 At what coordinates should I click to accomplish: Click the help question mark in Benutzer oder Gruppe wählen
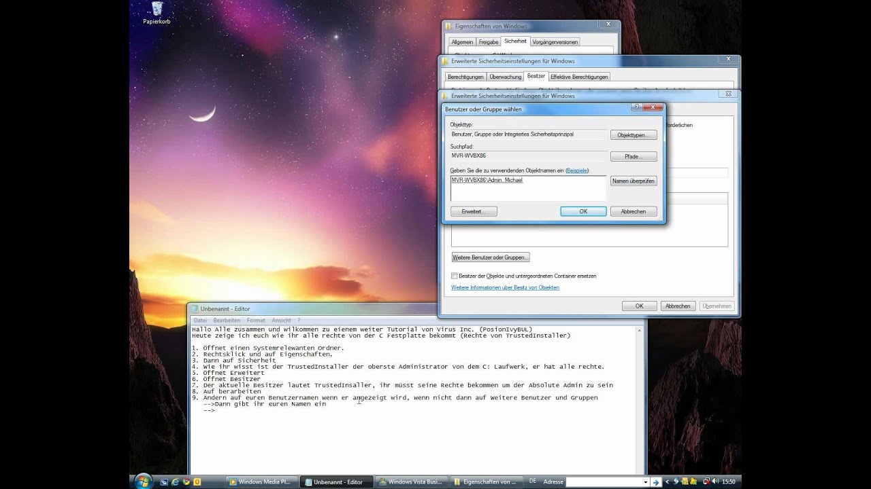pyautogui.click(x=636, y=107)
